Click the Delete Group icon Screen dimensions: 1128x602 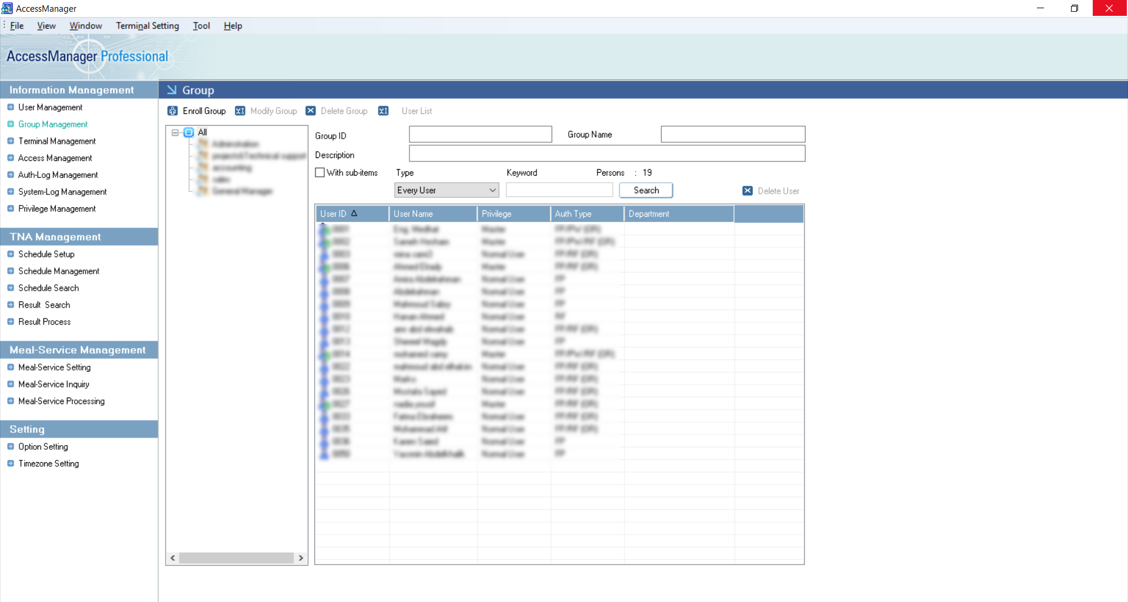311,111
